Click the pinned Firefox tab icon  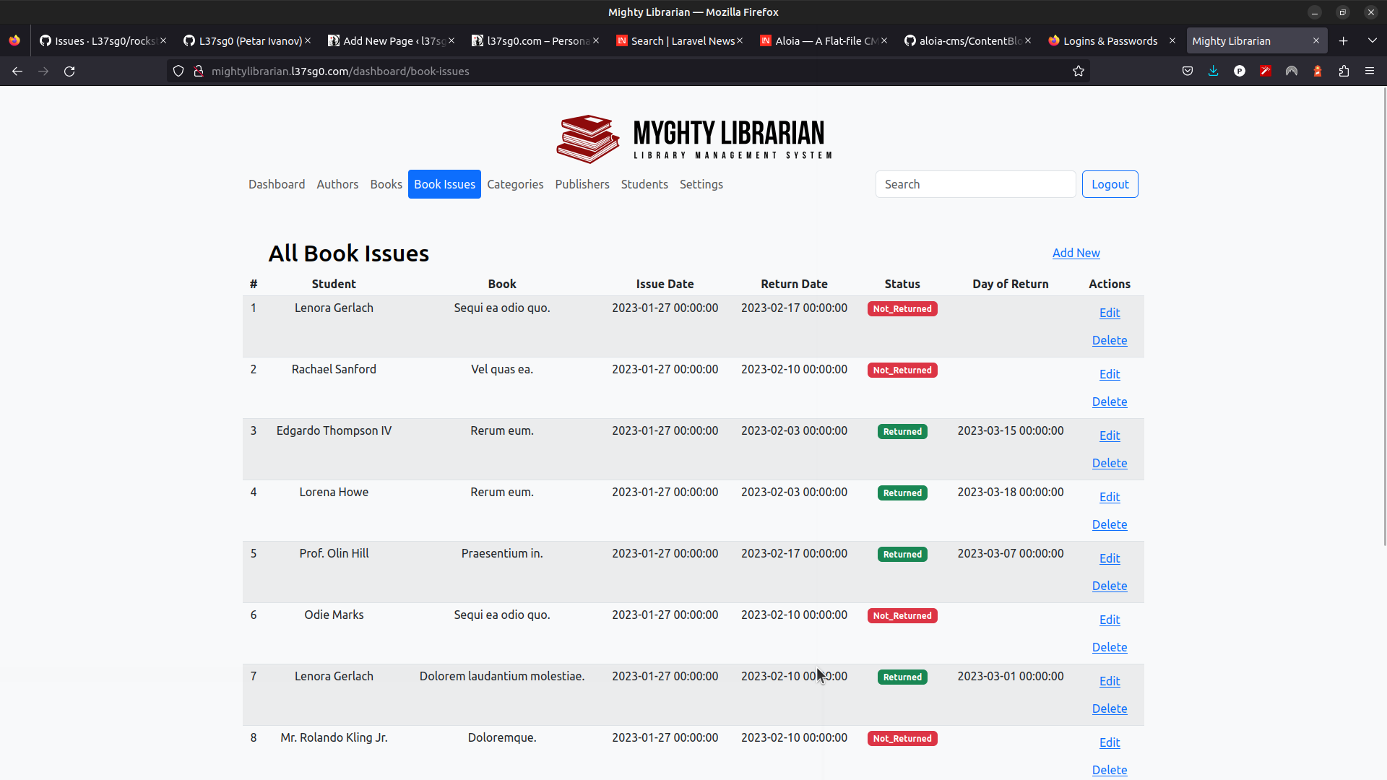tap(14, 40)
